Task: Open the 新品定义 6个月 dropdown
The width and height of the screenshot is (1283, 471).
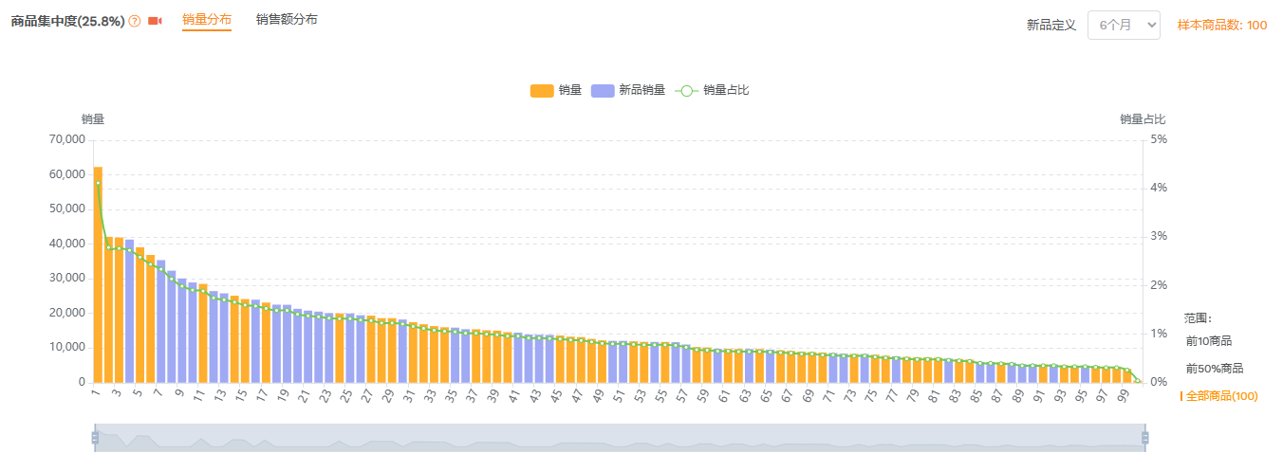Action: coord(1124,25)
